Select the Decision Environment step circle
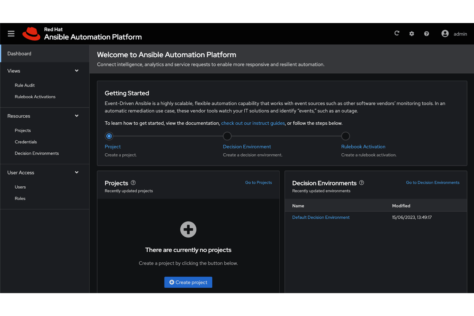The width and height of the screenshot is (474, 316). click(227, 136)
